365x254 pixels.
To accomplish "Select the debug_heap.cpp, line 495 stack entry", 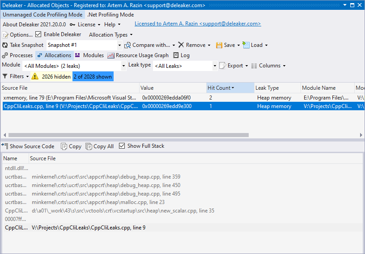I will point(183,194).
